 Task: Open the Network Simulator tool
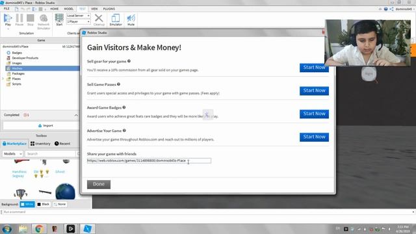click(x=44, y=21)
